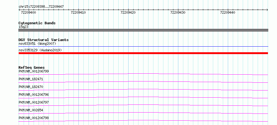
Task: Select transcript PKM|NM_001206796
Action: point(34,95)
